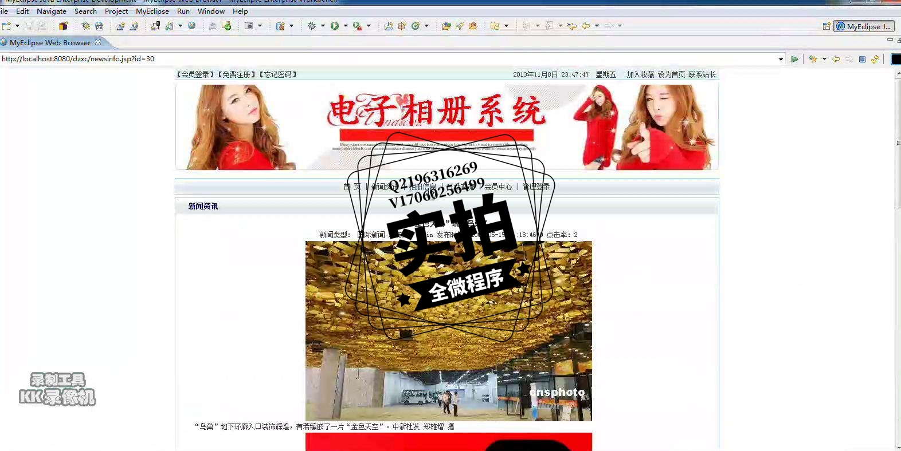This screenshot has height=451, width=901.
Task: Click the camera snapshot toolbar icon
Action: (249, 26)
